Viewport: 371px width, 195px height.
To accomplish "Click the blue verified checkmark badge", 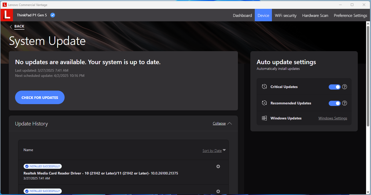I will click(x=53, y=15).
